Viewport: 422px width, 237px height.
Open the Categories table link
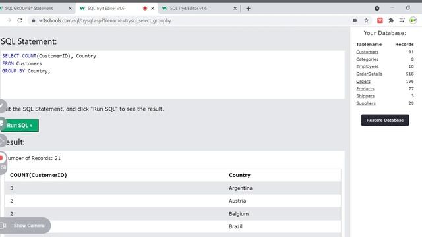[367, 59]
